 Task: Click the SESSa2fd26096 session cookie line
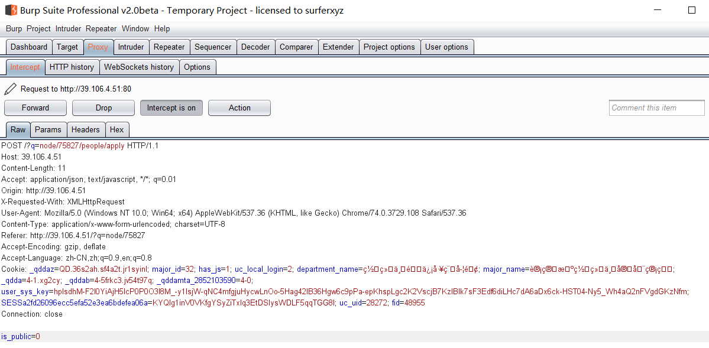168,303
